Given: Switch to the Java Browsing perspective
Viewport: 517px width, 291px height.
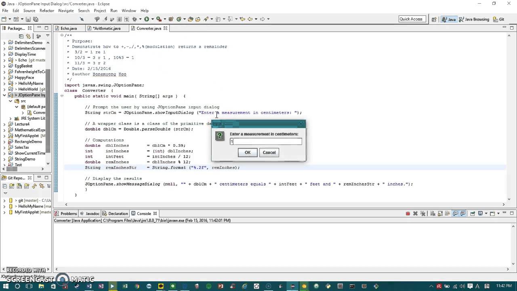Looking at the screenshot, I should (474, 19).
